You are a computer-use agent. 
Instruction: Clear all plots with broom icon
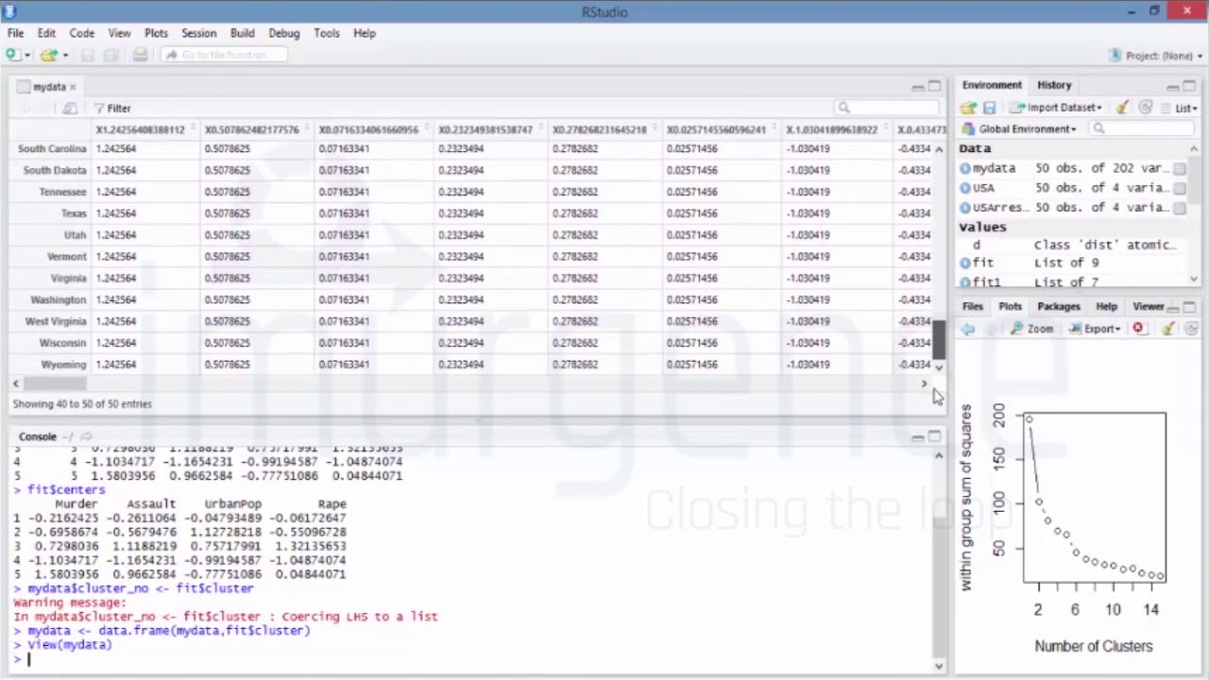(1167, 329)
